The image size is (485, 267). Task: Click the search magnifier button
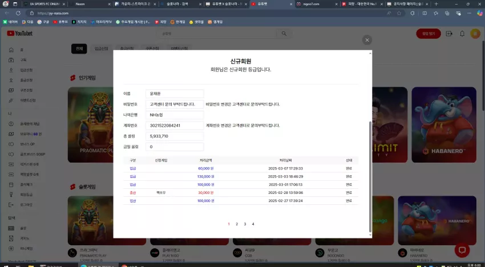284,34
